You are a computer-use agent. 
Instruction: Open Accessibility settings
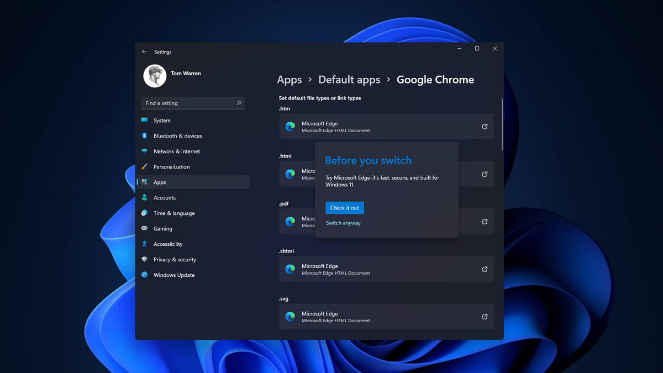tap(167, 244)
